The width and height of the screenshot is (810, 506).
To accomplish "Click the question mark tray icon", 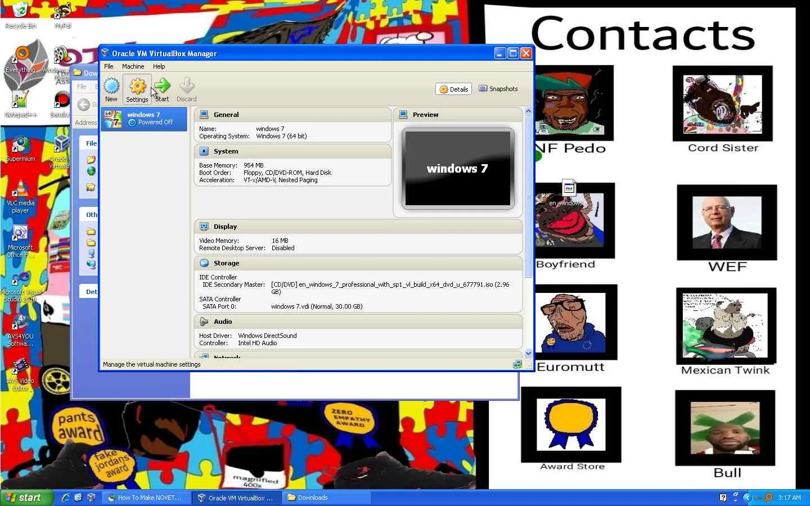I will 723,498.
